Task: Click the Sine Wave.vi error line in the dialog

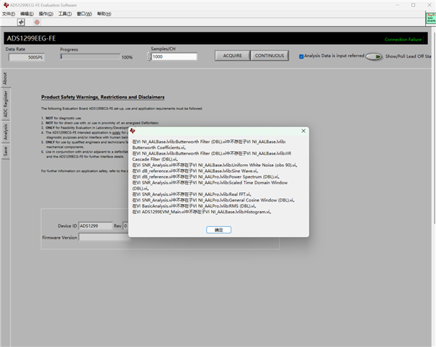Action: click(195, 171)
